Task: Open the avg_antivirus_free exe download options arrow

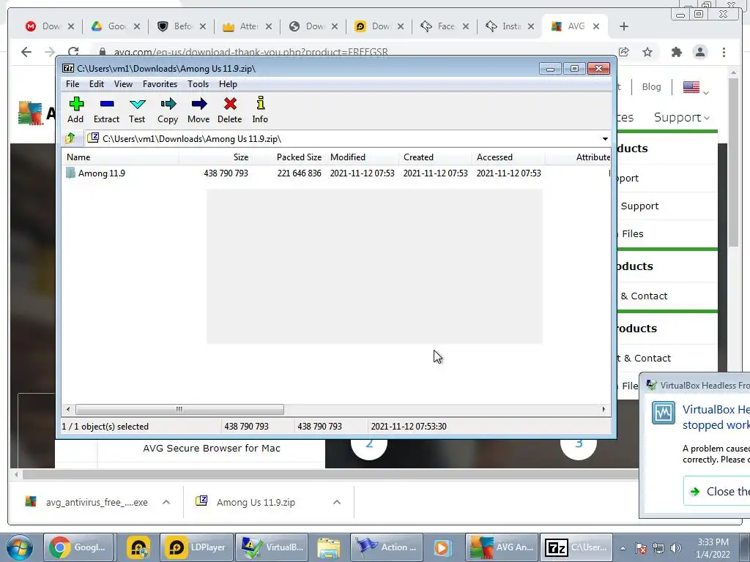Action: coord(166,502)
